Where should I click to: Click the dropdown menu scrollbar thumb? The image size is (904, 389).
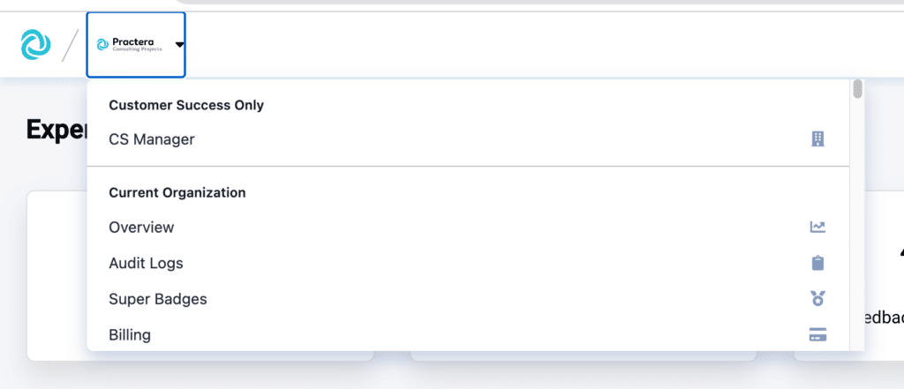tap(857, 90)
